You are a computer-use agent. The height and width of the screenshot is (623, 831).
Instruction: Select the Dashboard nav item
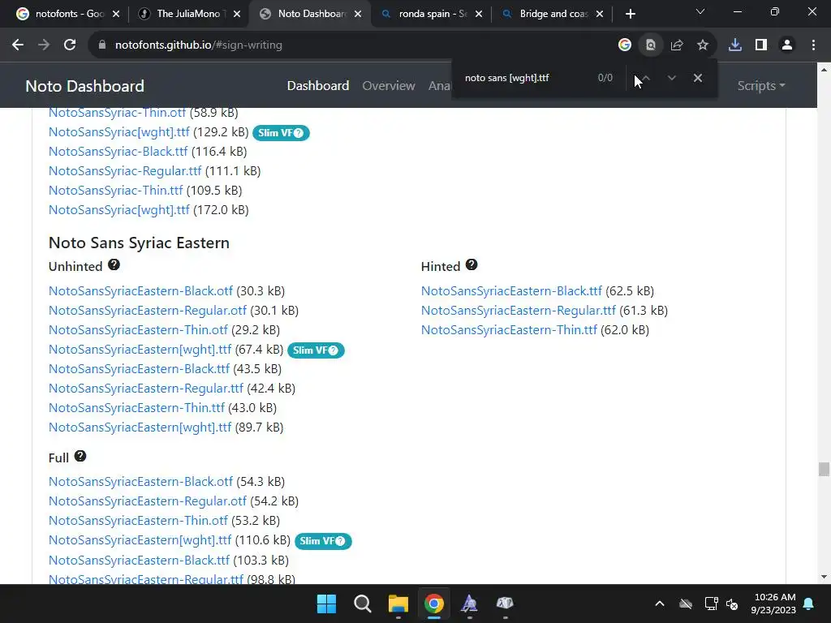tap(318, 86)
